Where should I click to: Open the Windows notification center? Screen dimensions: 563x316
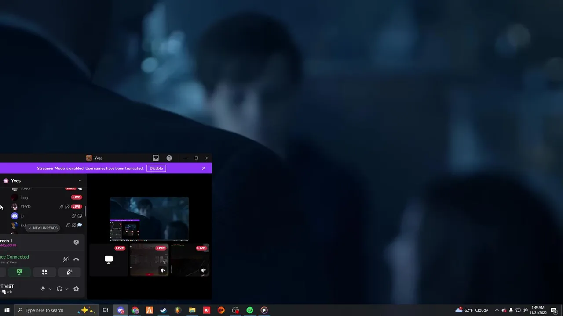pos(554,310)
